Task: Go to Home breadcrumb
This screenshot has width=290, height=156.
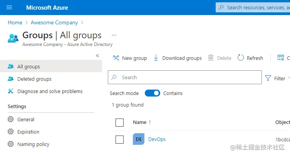Action: point(15,22)
